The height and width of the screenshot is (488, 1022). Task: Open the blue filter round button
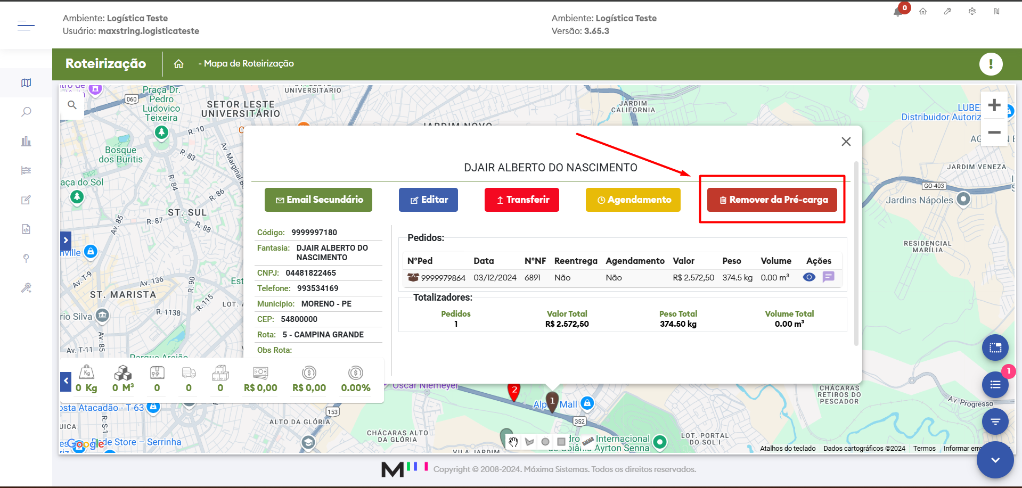(x=995, y=421)
